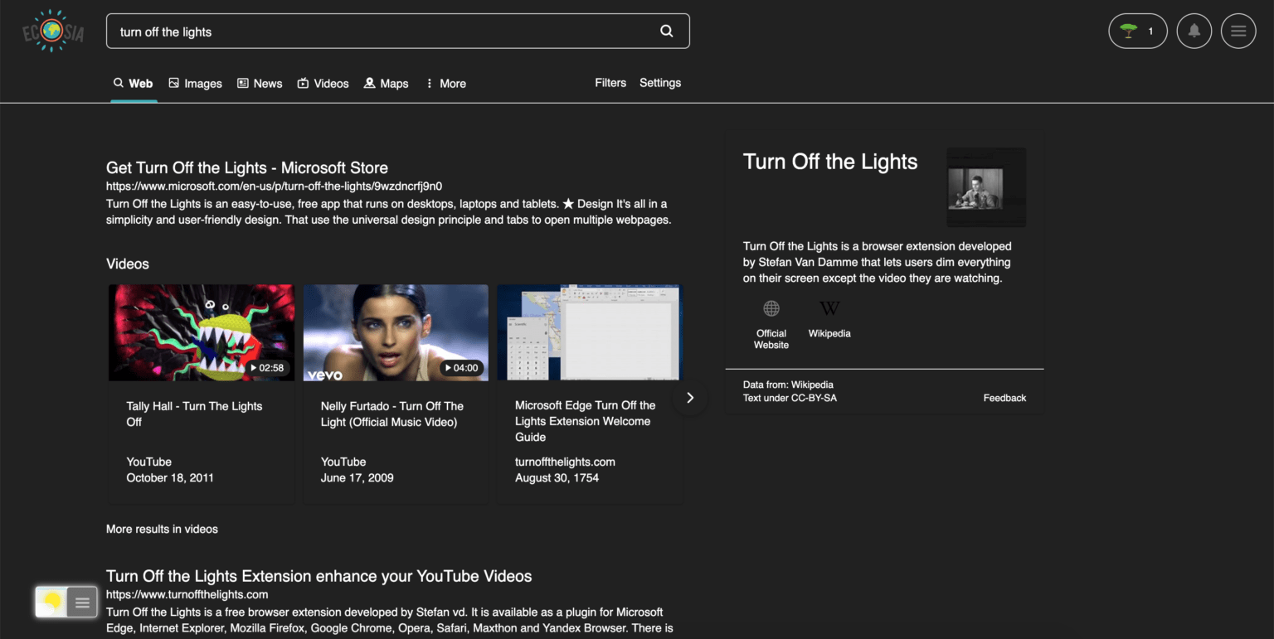Open the night mode switch menu icon
Image resolution: width=1274 pixels, height=639 pixels.
(x=82, y=603)
